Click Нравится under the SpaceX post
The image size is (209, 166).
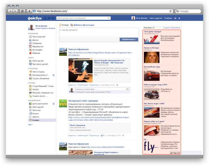pyautogui.click(x=72, y=85)
